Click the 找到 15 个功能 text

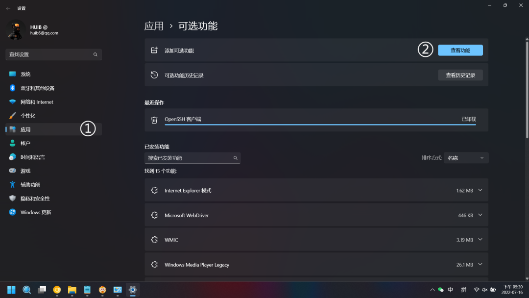tap(161, 171)
